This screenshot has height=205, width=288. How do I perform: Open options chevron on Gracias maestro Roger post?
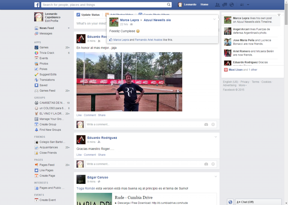click(216, 137)
